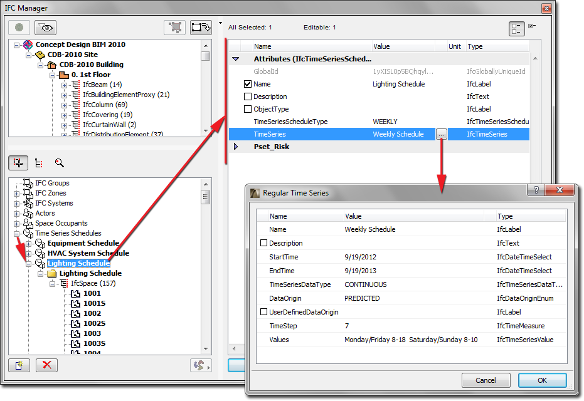
Task: Click the Actors icon
Action: pos(28,213)
